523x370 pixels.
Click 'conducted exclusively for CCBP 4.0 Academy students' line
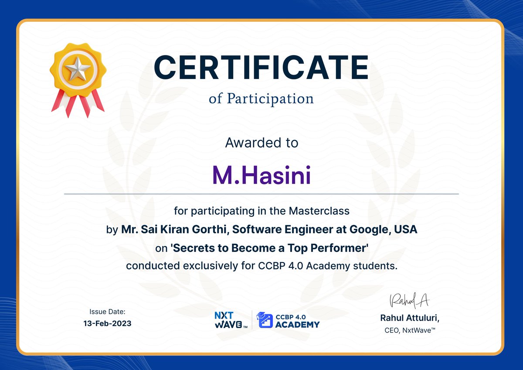click(261, 266)
